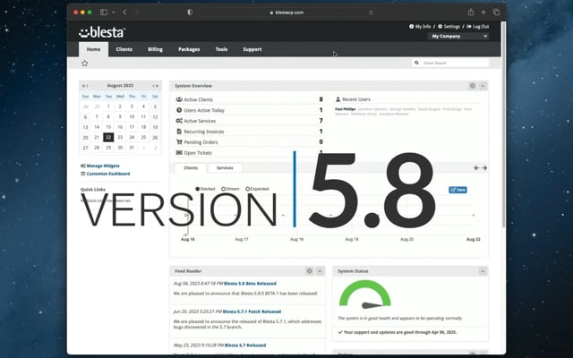Image resolution: width=573 pixels, height=358 pixels.
Task: Click the Active Clients row
Action: pyautogui.click(x=250, y=99)
